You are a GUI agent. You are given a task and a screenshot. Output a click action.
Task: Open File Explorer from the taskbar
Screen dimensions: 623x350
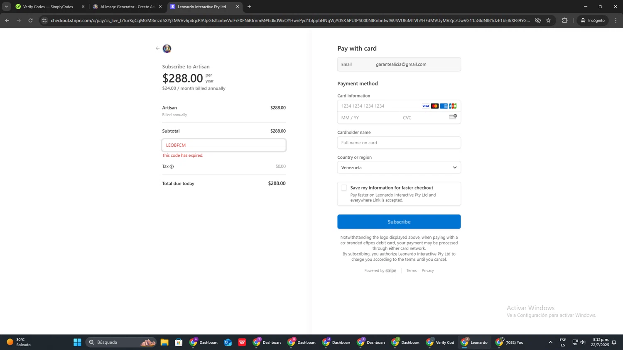[x=164, y=342]
